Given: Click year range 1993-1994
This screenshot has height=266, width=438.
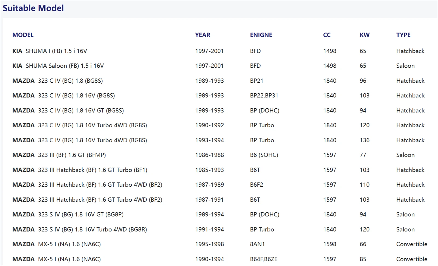Looking at the screenshot, I should (x=209, y=140).
